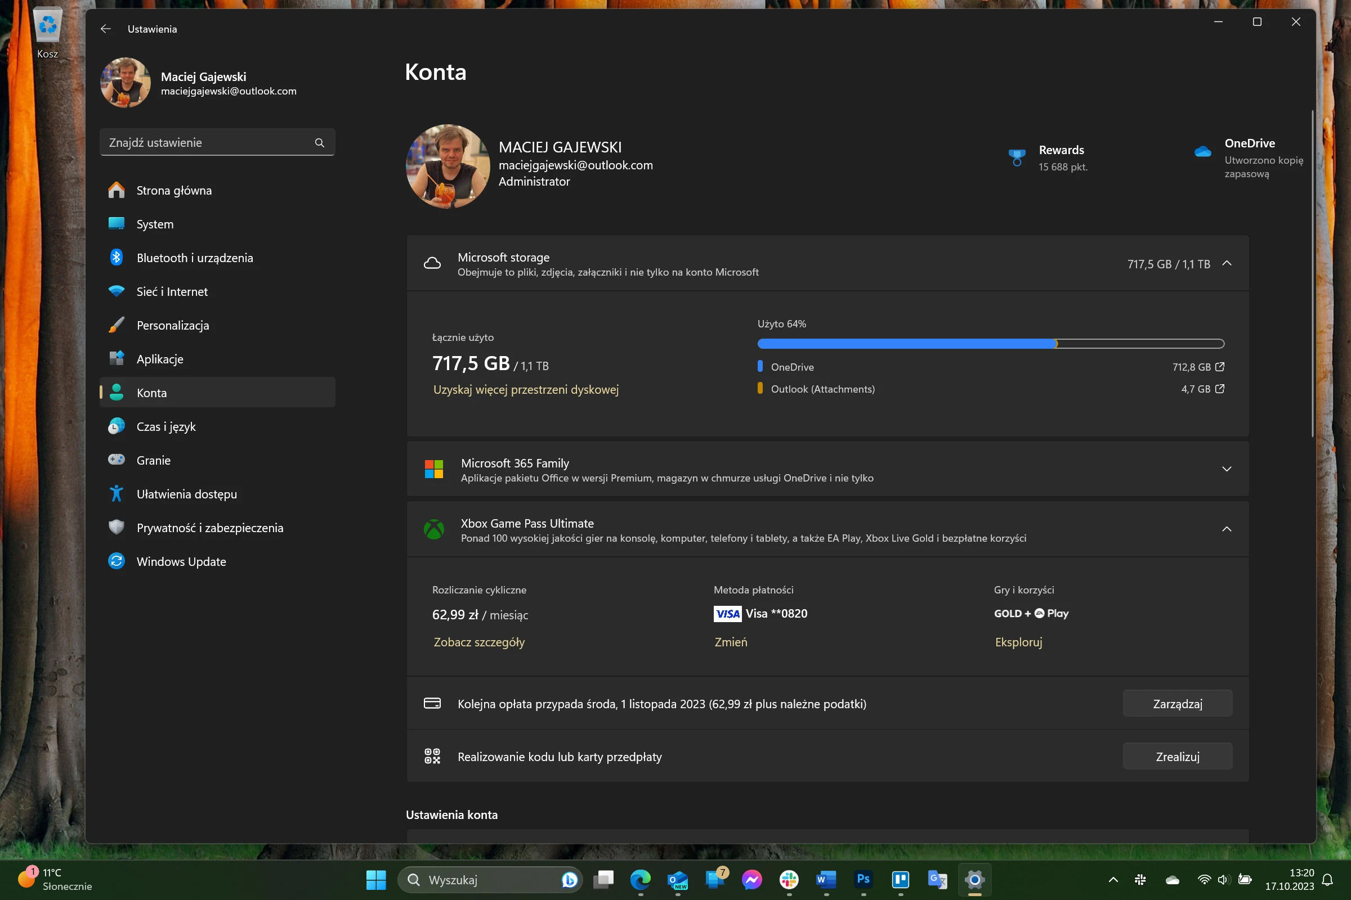Click the Wi-Fi icon in system tray
Viewport: 1351px width, 900px height.
(1204, 879)
